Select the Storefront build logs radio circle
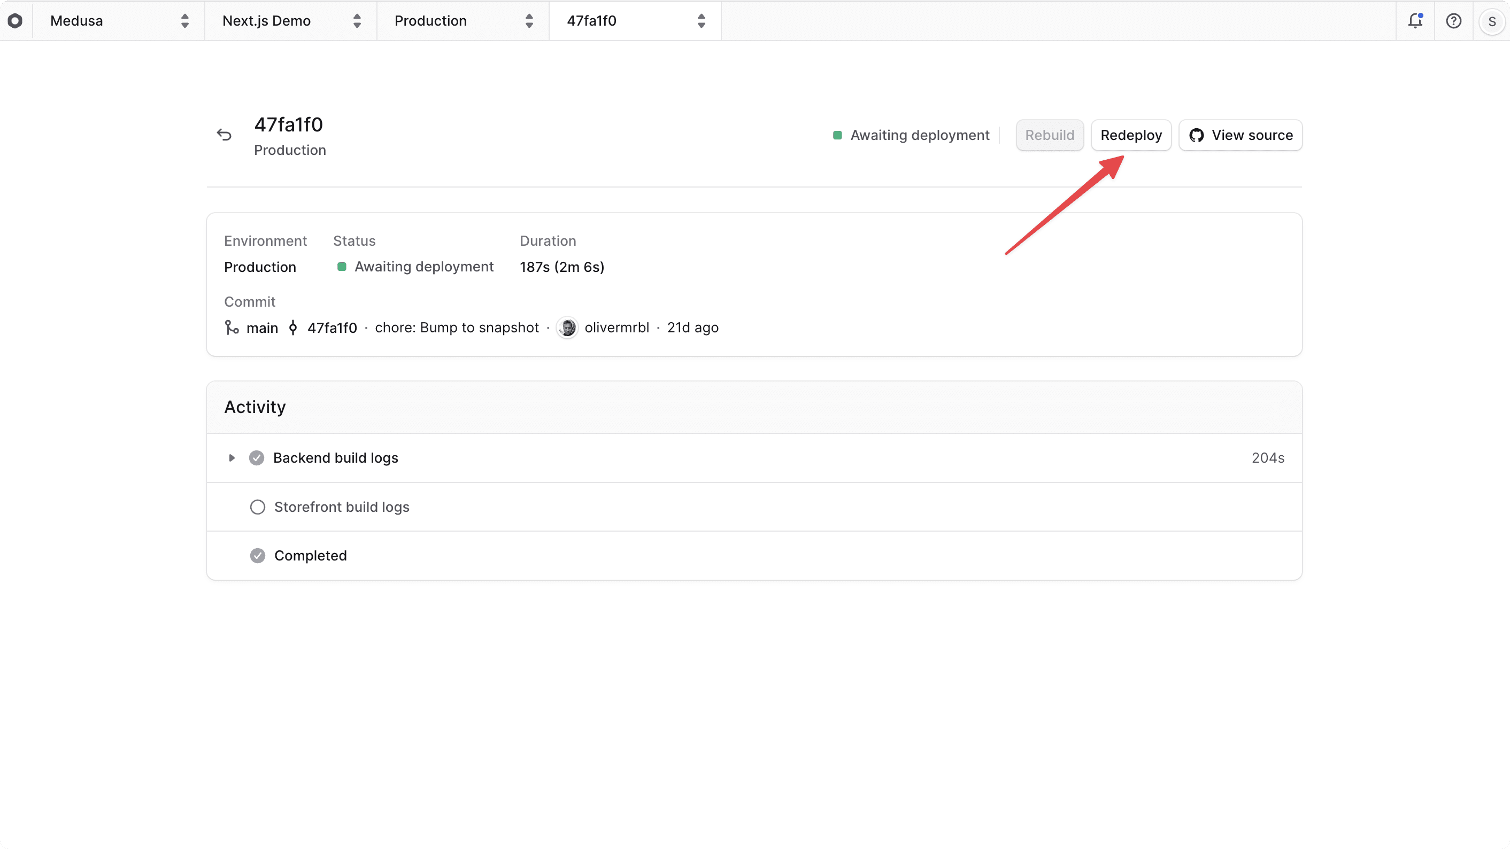 point(257,507)
